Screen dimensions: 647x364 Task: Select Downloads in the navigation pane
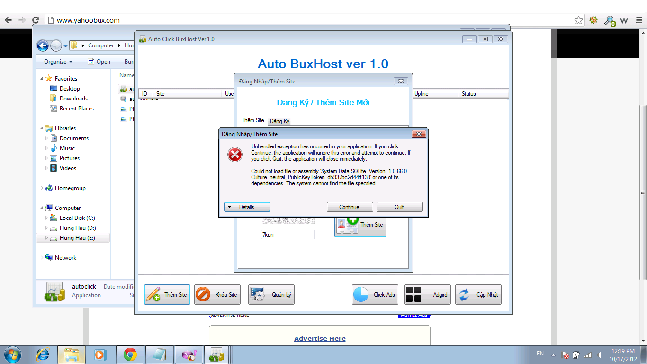[73, 99]
